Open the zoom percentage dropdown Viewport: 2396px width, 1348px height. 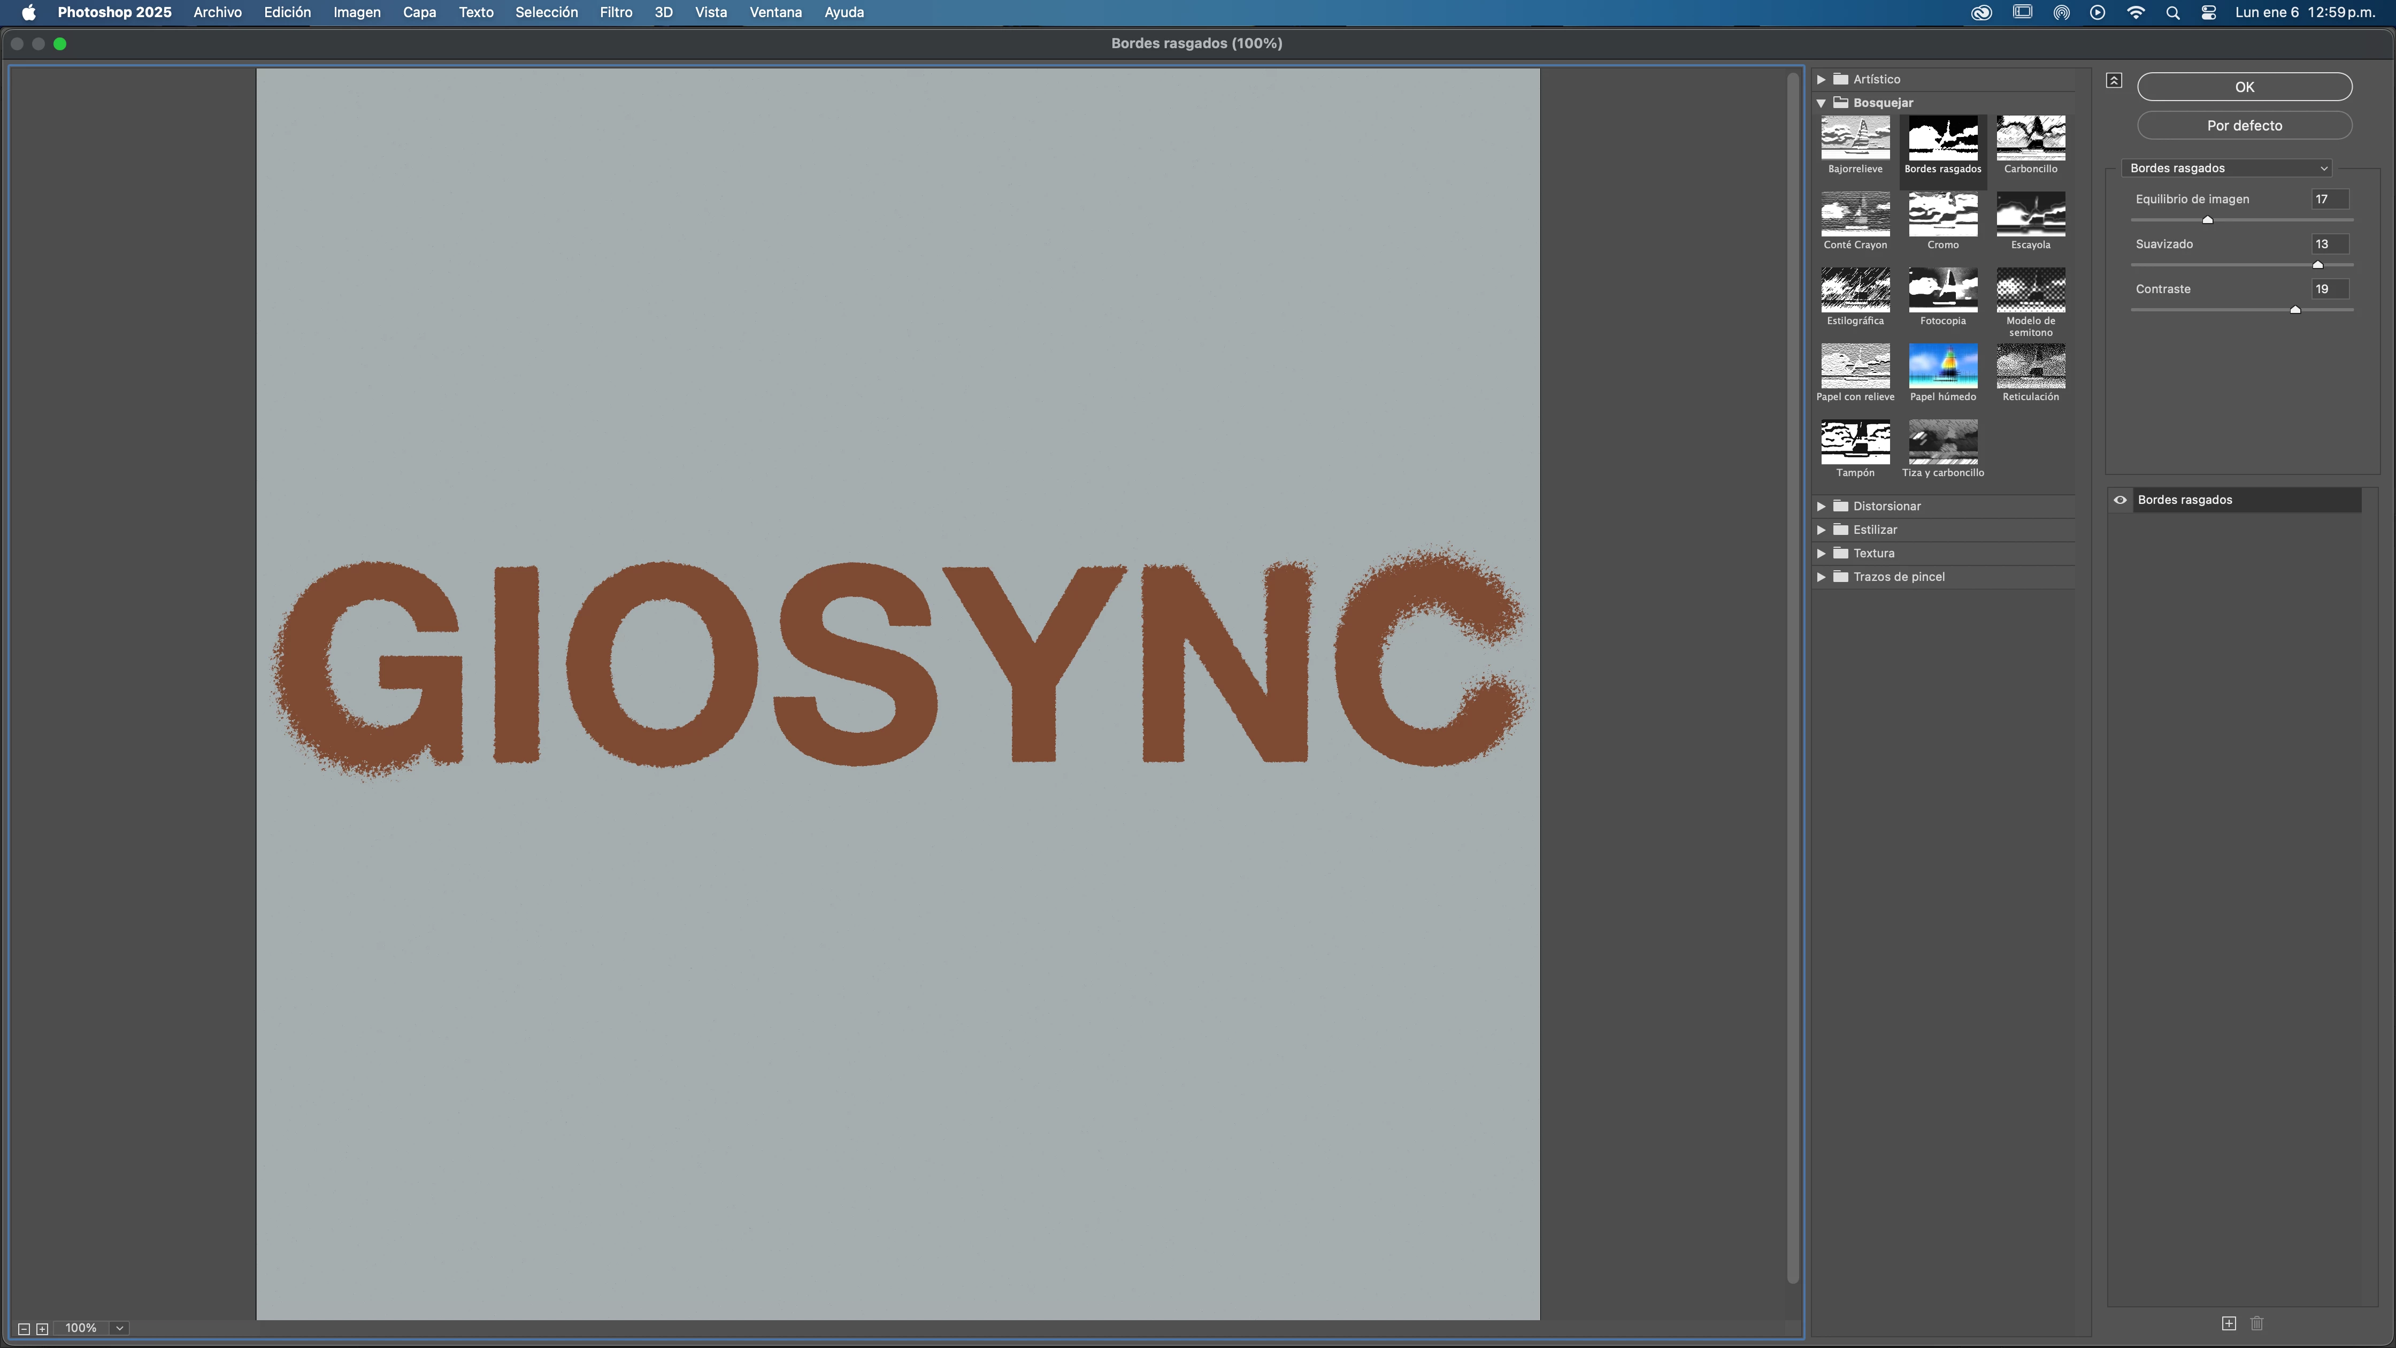click(120, 1328)
